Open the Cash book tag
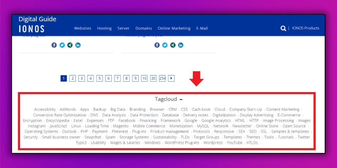Screen dimensions: 337x168 coord(201,110)
